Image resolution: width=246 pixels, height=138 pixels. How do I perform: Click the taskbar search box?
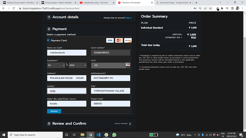tap(35, 135)
